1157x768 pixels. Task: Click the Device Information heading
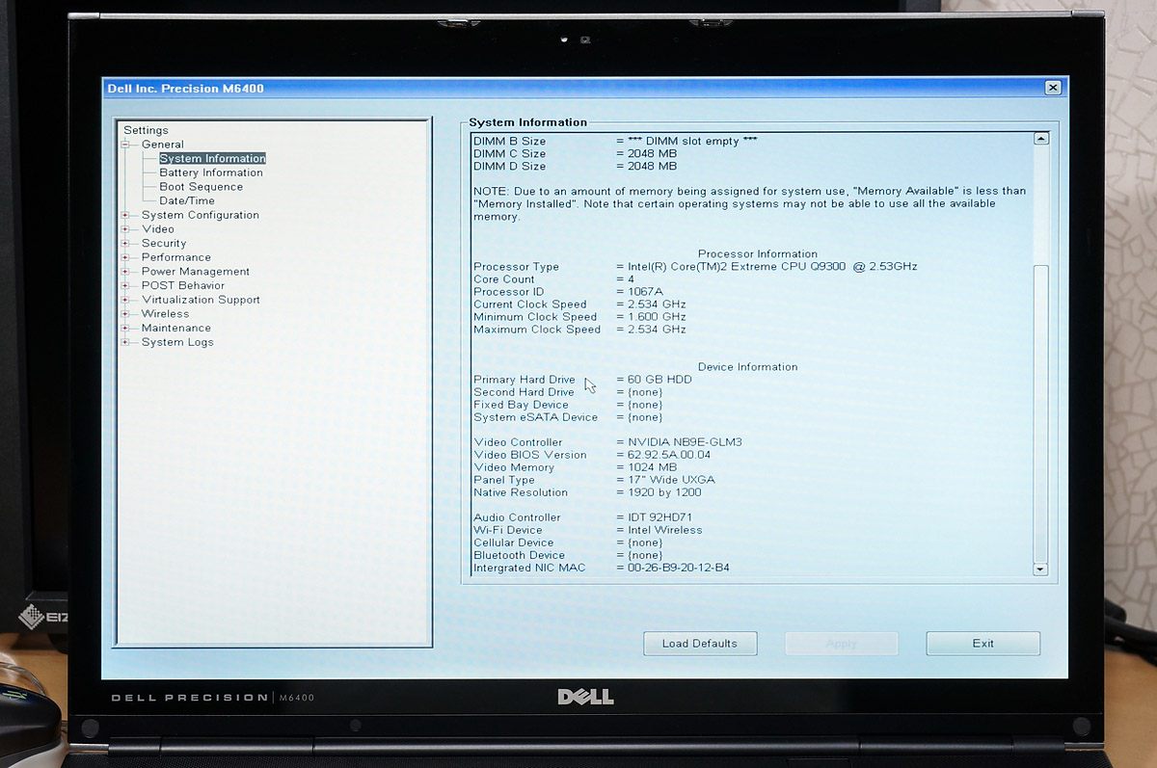click(748, 367)
